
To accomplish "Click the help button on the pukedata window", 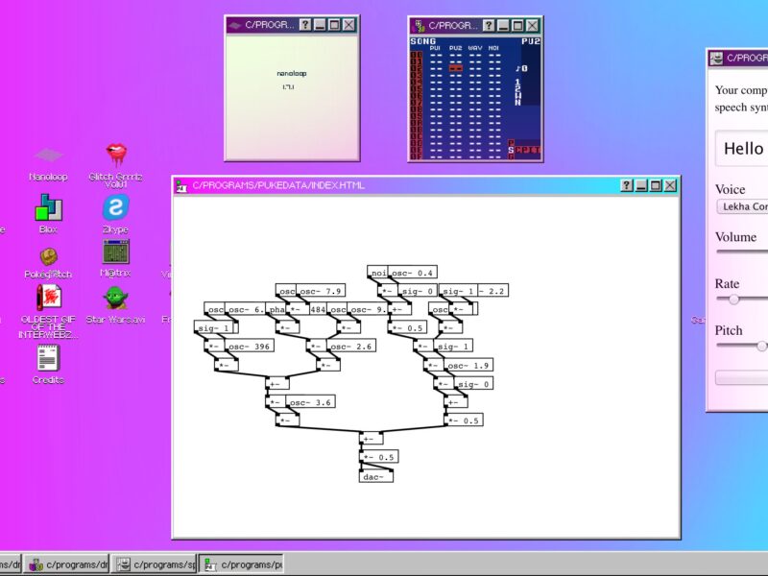I will (x=627, y=185).
